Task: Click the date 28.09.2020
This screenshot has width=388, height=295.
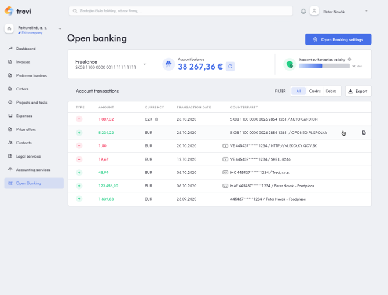Action: click(186, 199)
